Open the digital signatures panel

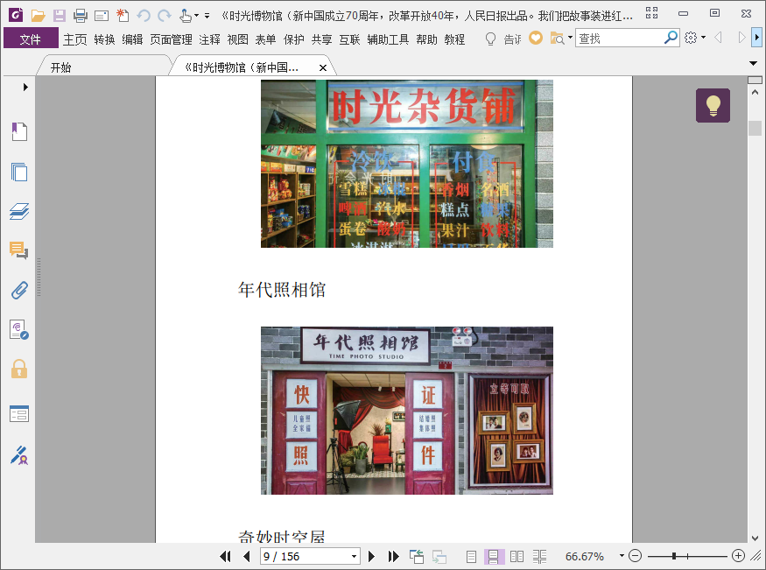[x=19, y=330]
